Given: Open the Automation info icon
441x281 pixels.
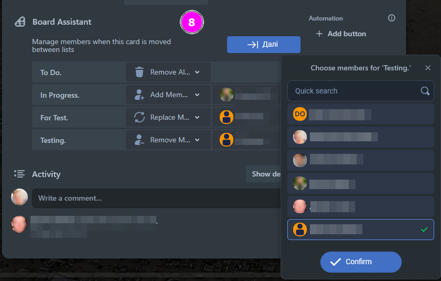Looking at the screenshot, I should (392, 18).
